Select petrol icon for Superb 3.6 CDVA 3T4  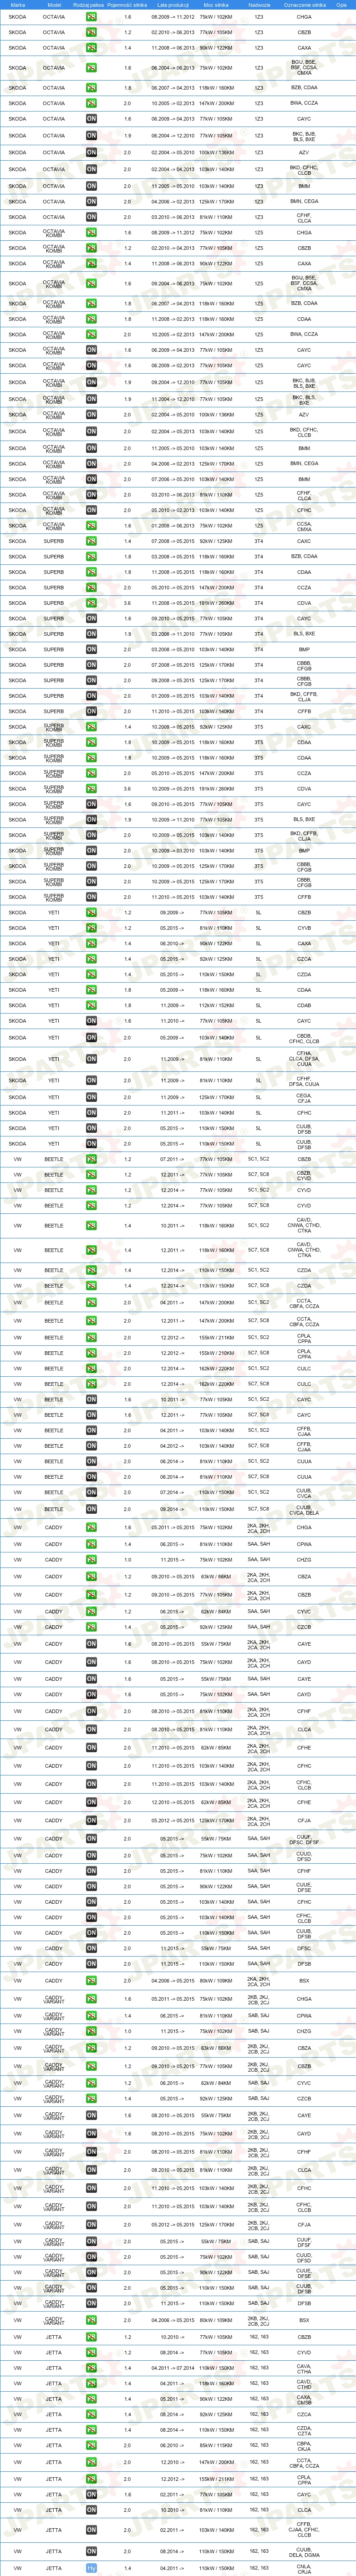coord(91,603)
